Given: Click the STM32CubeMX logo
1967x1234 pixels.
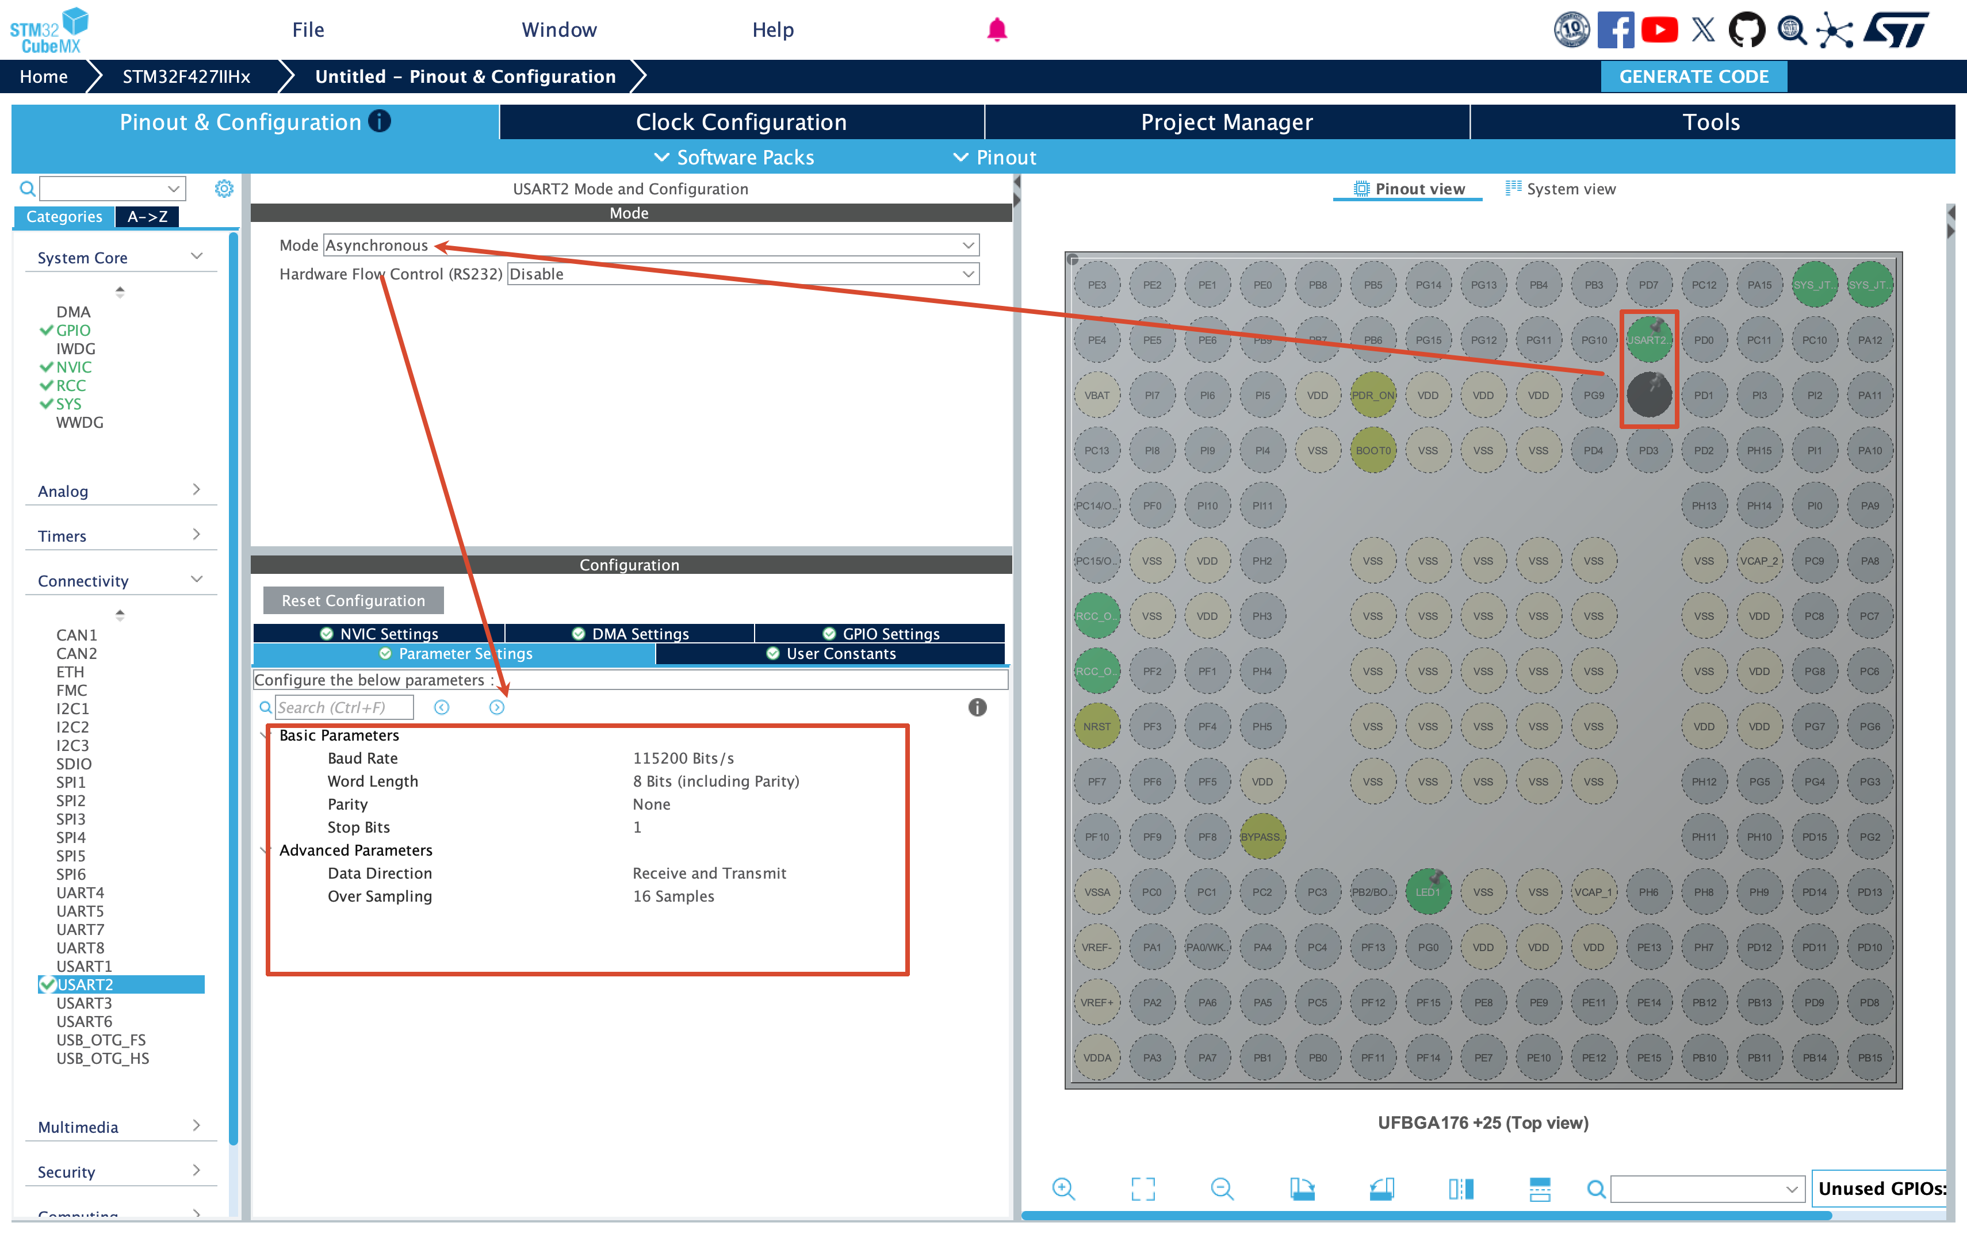Looking at the screenshot, I should 49,30.
